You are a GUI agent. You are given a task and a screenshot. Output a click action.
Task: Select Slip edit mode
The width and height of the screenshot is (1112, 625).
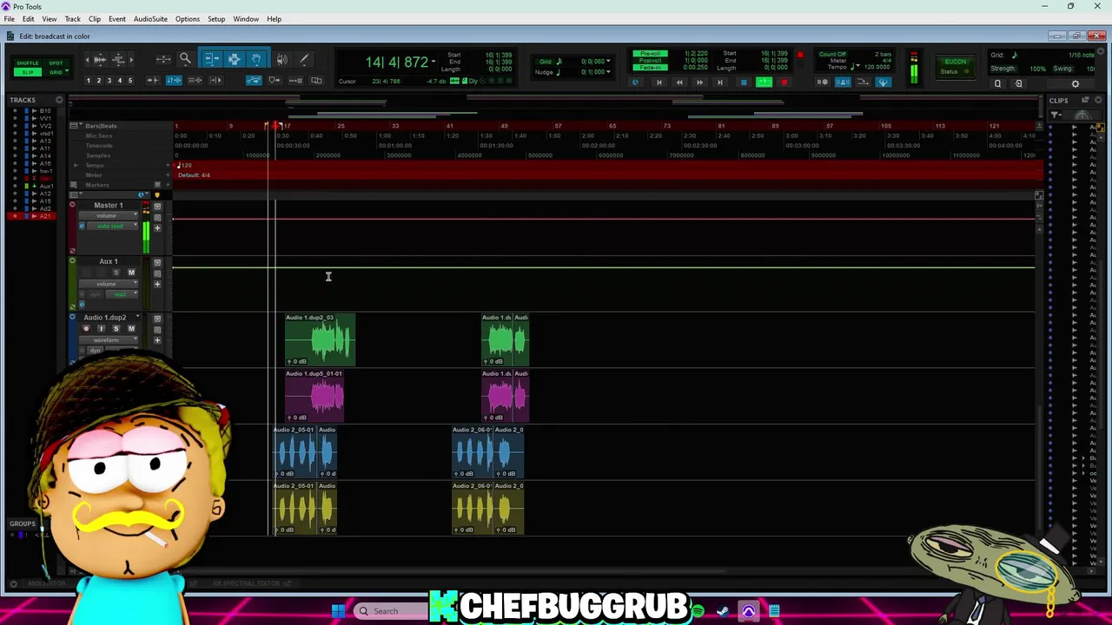[27, 72]
